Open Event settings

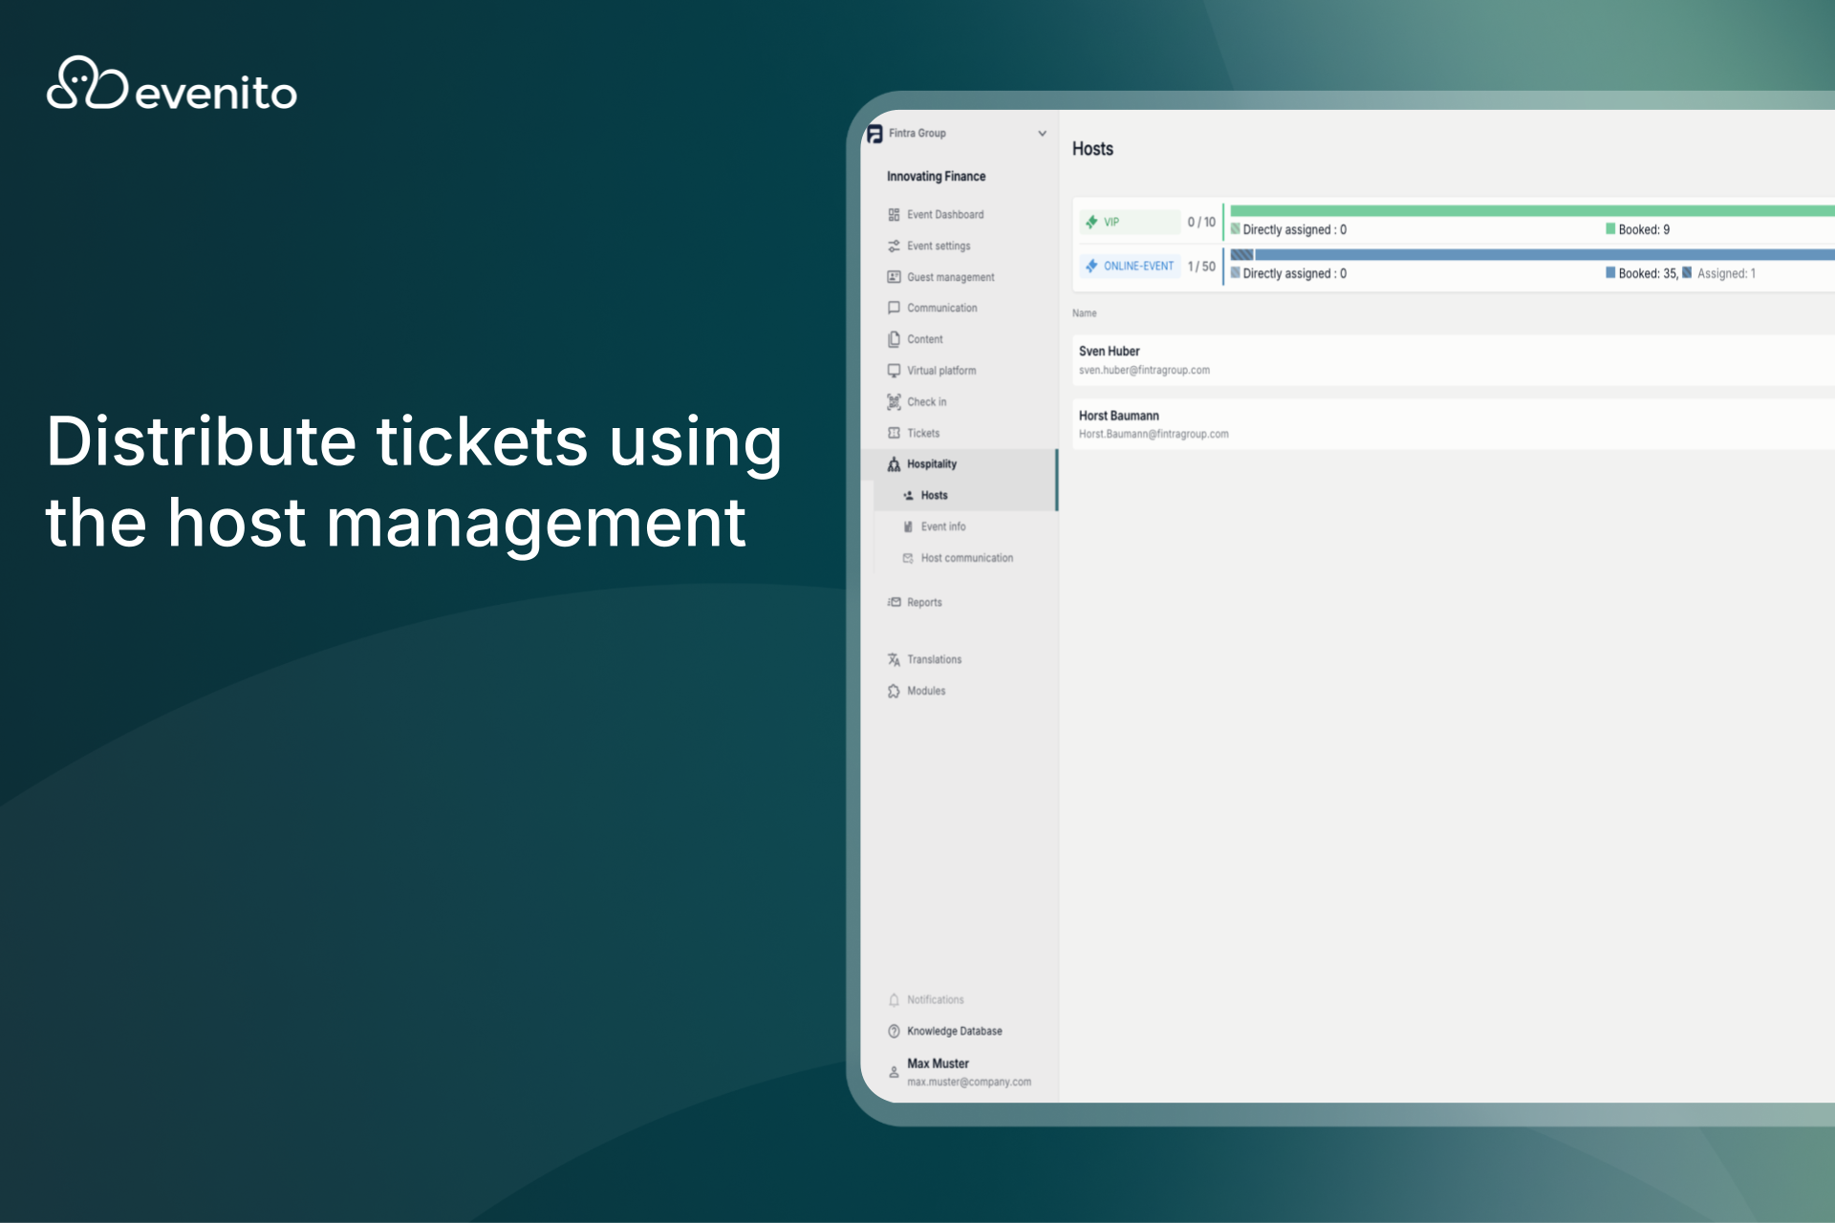coord(938,247)
